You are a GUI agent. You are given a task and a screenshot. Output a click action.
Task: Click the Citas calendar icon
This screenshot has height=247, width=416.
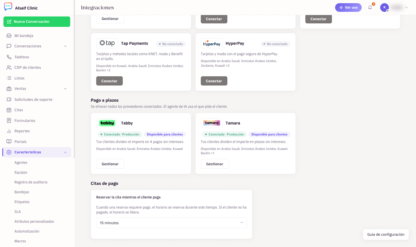[9, 110]
